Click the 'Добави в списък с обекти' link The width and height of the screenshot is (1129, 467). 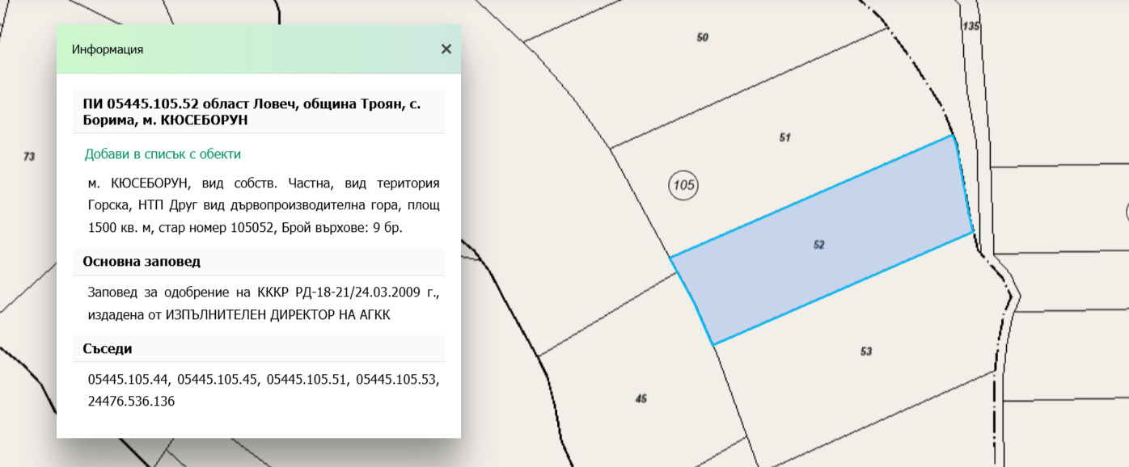click(x=163, y=154)
